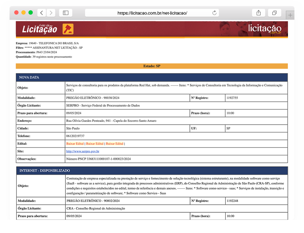Screen dimensions: 304x233
Task: Click the browser forward arrow button
Action: click(x=51, y=13)
